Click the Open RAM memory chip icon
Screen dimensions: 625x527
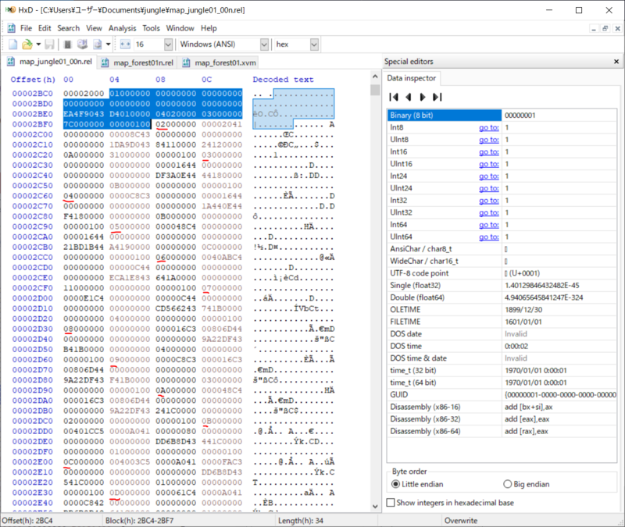coord(68,45)
